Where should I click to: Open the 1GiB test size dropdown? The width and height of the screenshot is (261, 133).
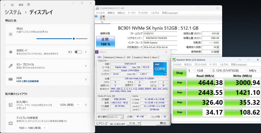coord(204,71)
